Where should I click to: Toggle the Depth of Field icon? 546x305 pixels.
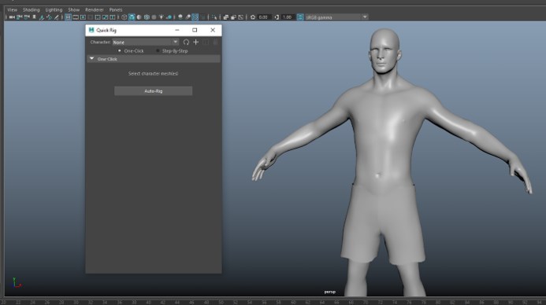click(x=202, y=17)
